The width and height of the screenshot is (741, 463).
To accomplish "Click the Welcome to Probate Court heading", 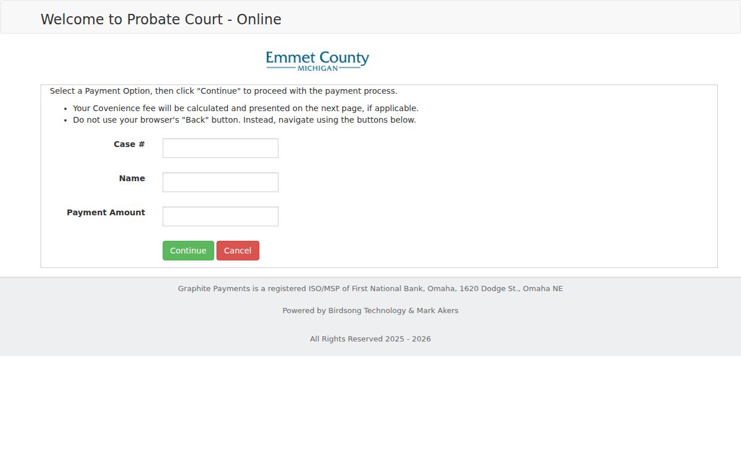I will coord(161,19).
